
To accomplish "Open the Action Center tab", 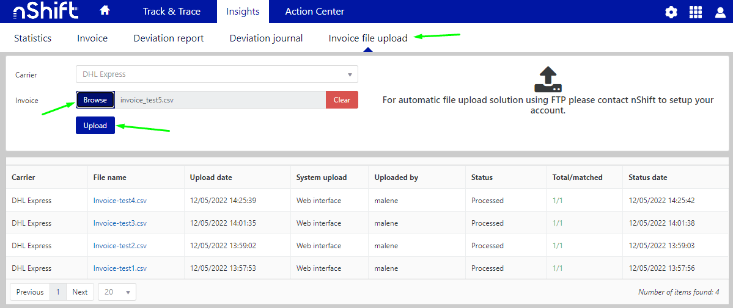I will point(314,12).
